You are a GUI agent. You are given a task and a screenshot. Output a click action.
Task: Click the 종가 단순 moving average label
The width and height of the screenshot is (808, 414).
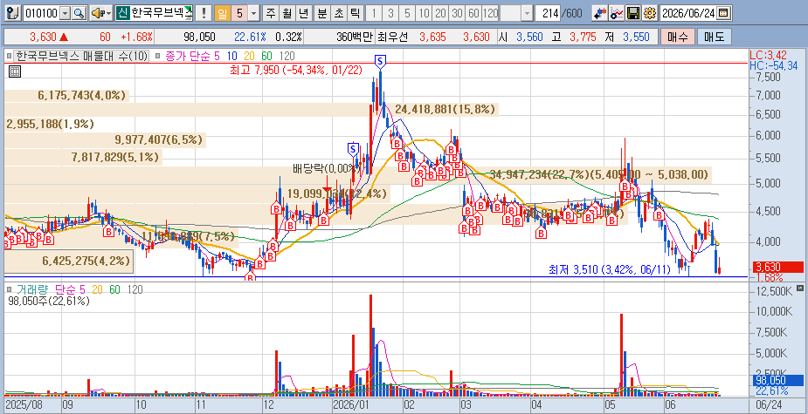point(190,55)
